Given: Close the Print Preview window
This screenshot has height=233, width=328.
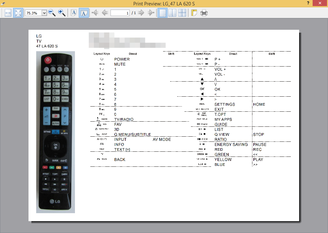Looking at the screenshot, I should (x=320, y=3).
